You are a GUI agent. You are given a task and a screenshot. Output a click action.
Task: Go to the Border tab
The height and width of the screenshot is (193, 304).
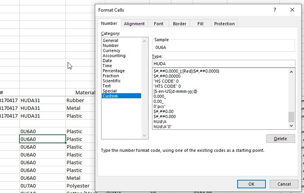[180, 24]
